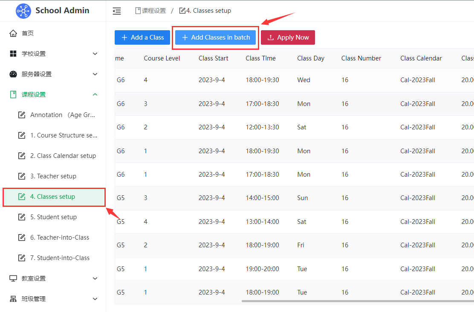Click the 班级管理 hierarchy icon
The image size is (474, 312).
coord(13,299)
